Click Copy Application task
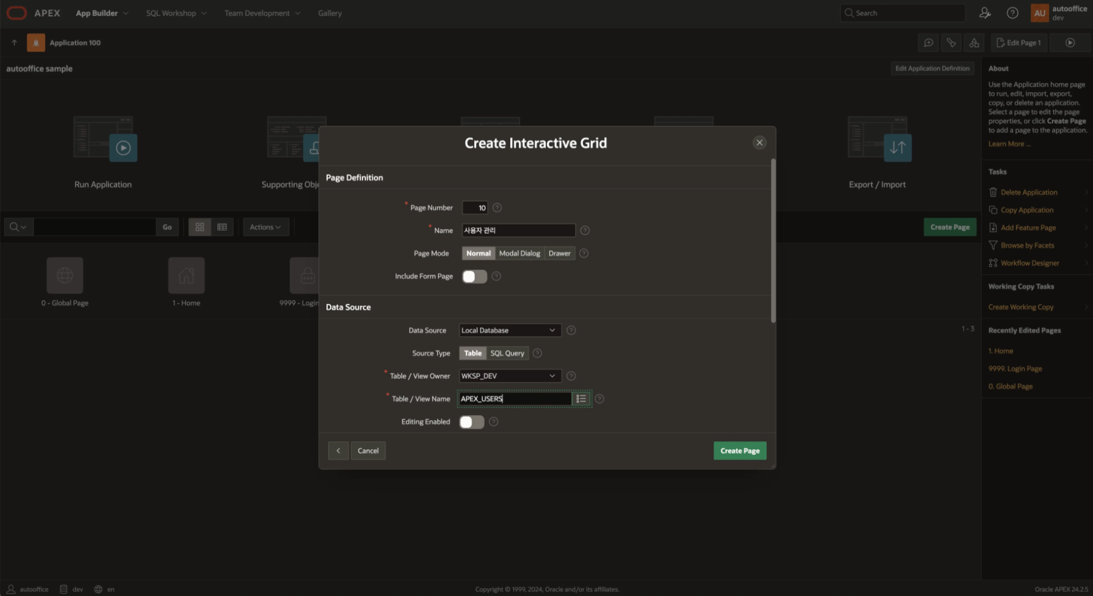Image resolution: width=1093 pixels, height=596 pixels. 1027,210
